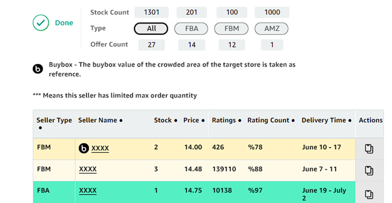Select the All type filter
392x203 pixels.
[151, 29]
